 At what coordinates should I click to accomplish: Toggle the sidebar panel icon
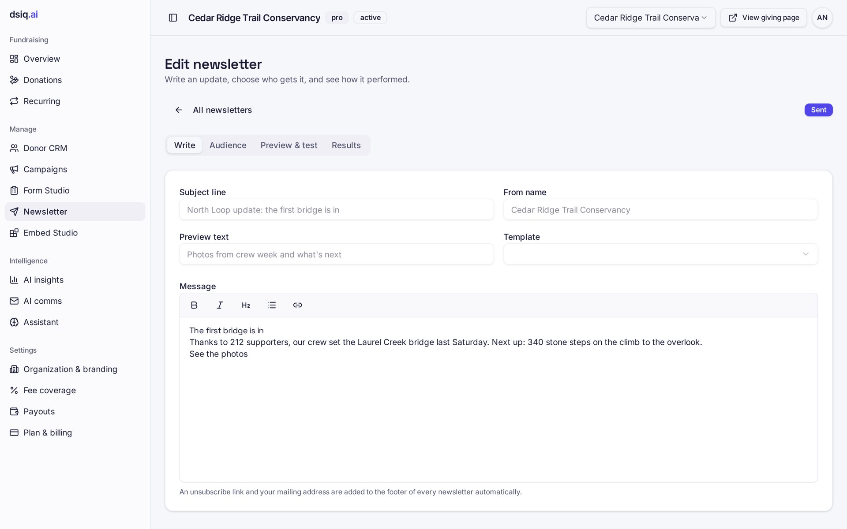tap(173, 18)
